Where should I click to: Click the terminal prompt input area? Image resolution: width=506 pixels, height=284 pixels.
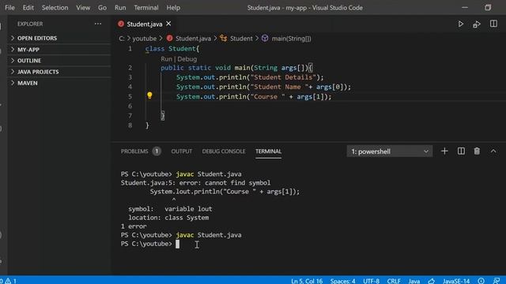click(177, 244)
